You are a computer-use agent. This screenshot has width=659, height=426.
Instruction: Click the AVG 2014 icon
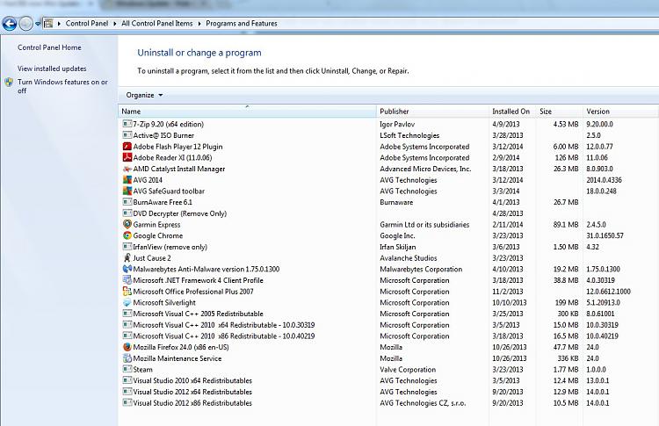pos(127,180)
